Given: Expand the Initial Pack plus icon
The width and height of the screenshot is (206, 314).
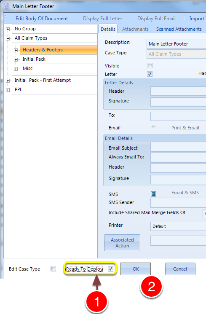Looking at the screenshot, I should (x=16, y=59).
